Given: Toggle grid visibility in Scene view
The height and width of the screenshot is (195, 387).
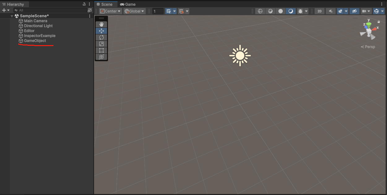Looking at the screenshot, I should point(169,11).
